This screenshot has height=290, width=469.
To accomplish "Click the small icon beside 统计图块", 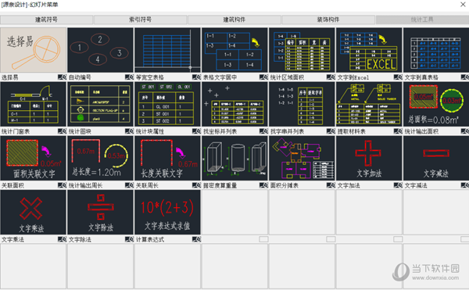I will pos(129,131).
